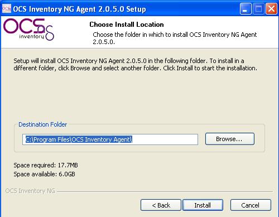Click the 'Destination Folder' group label

pyautogui.click(x=42, y=124)
